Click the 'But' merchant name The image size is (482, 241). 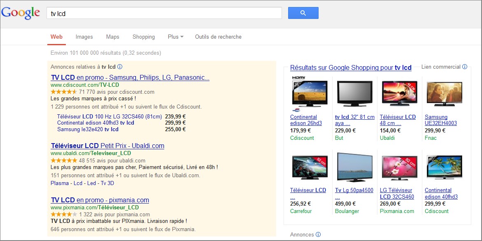coord(339,138)
